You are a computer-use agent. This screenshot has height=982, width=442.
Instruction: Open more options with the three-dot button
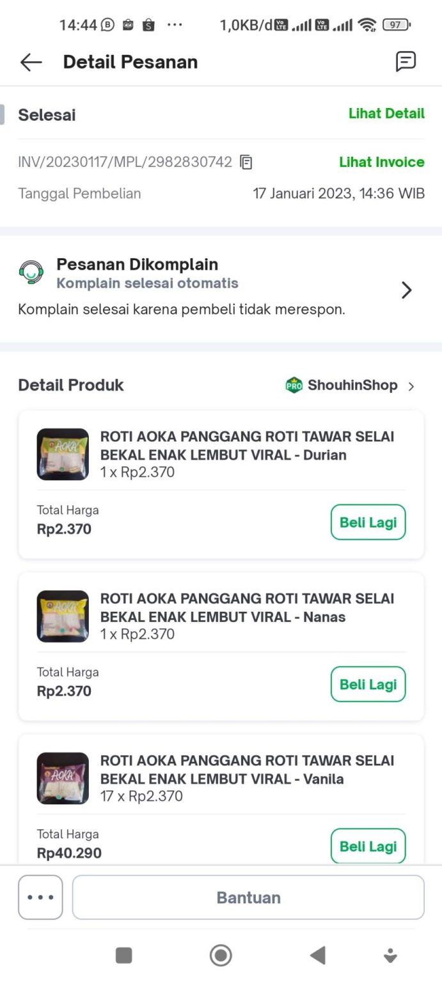pyautogui.click(x=40, y=897)
